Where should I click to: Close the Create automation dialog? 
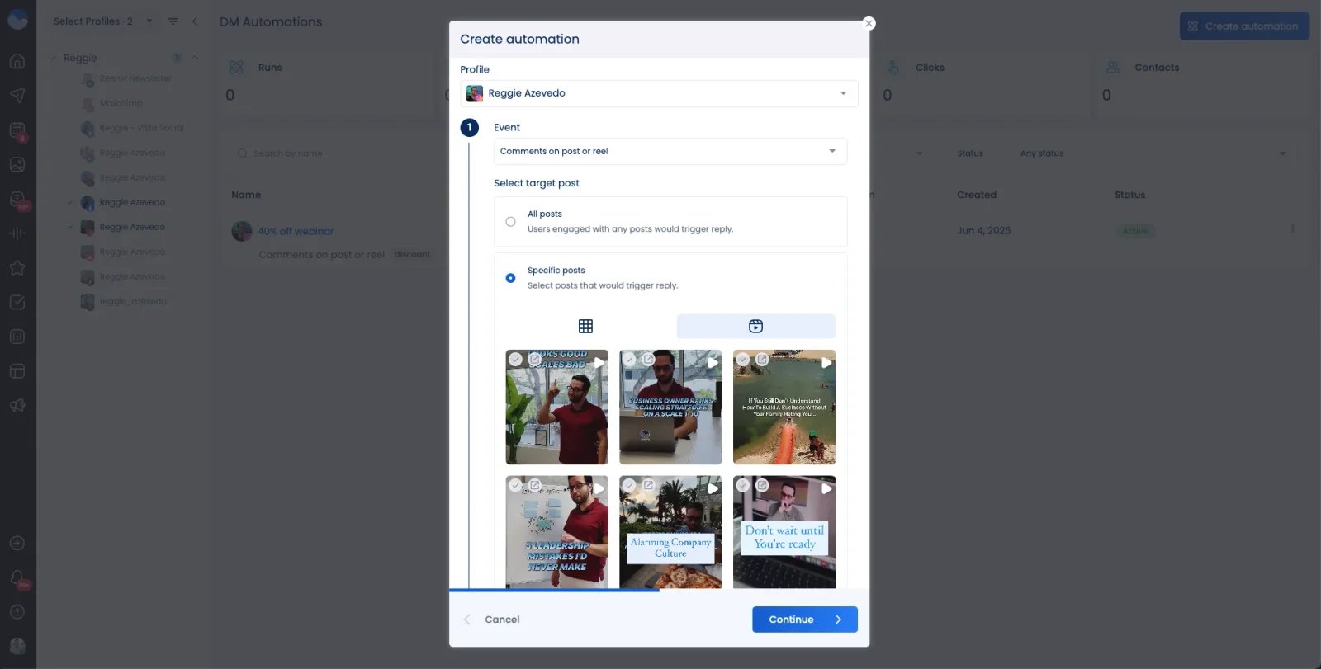pyautogui.click(x=869, y=23)
